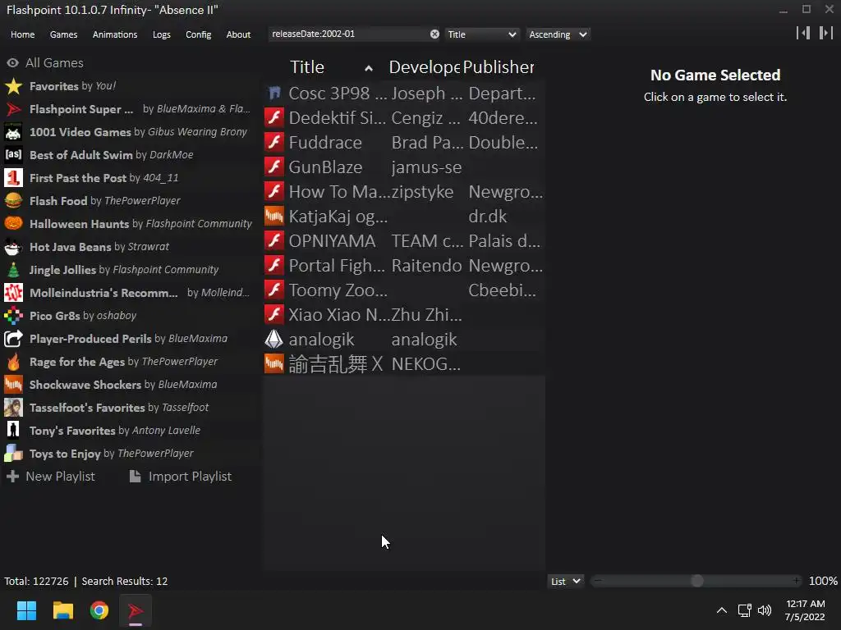Image resolution: width=841 pixels, height=630 pixels.
Task: Toggle the Title column sort arrow
Action: pos(369,68)
